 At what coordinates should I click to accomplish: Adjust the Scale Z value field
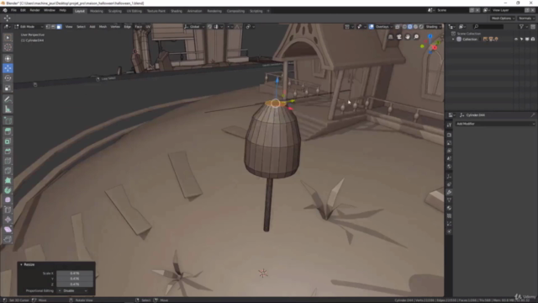coord(75,284)
